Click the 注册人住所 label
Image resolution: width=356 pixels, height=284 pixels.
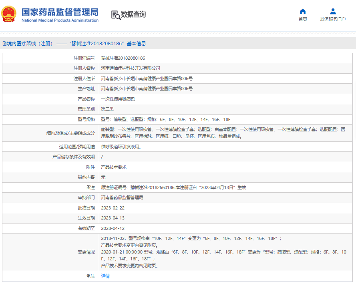tap(84, 79)
